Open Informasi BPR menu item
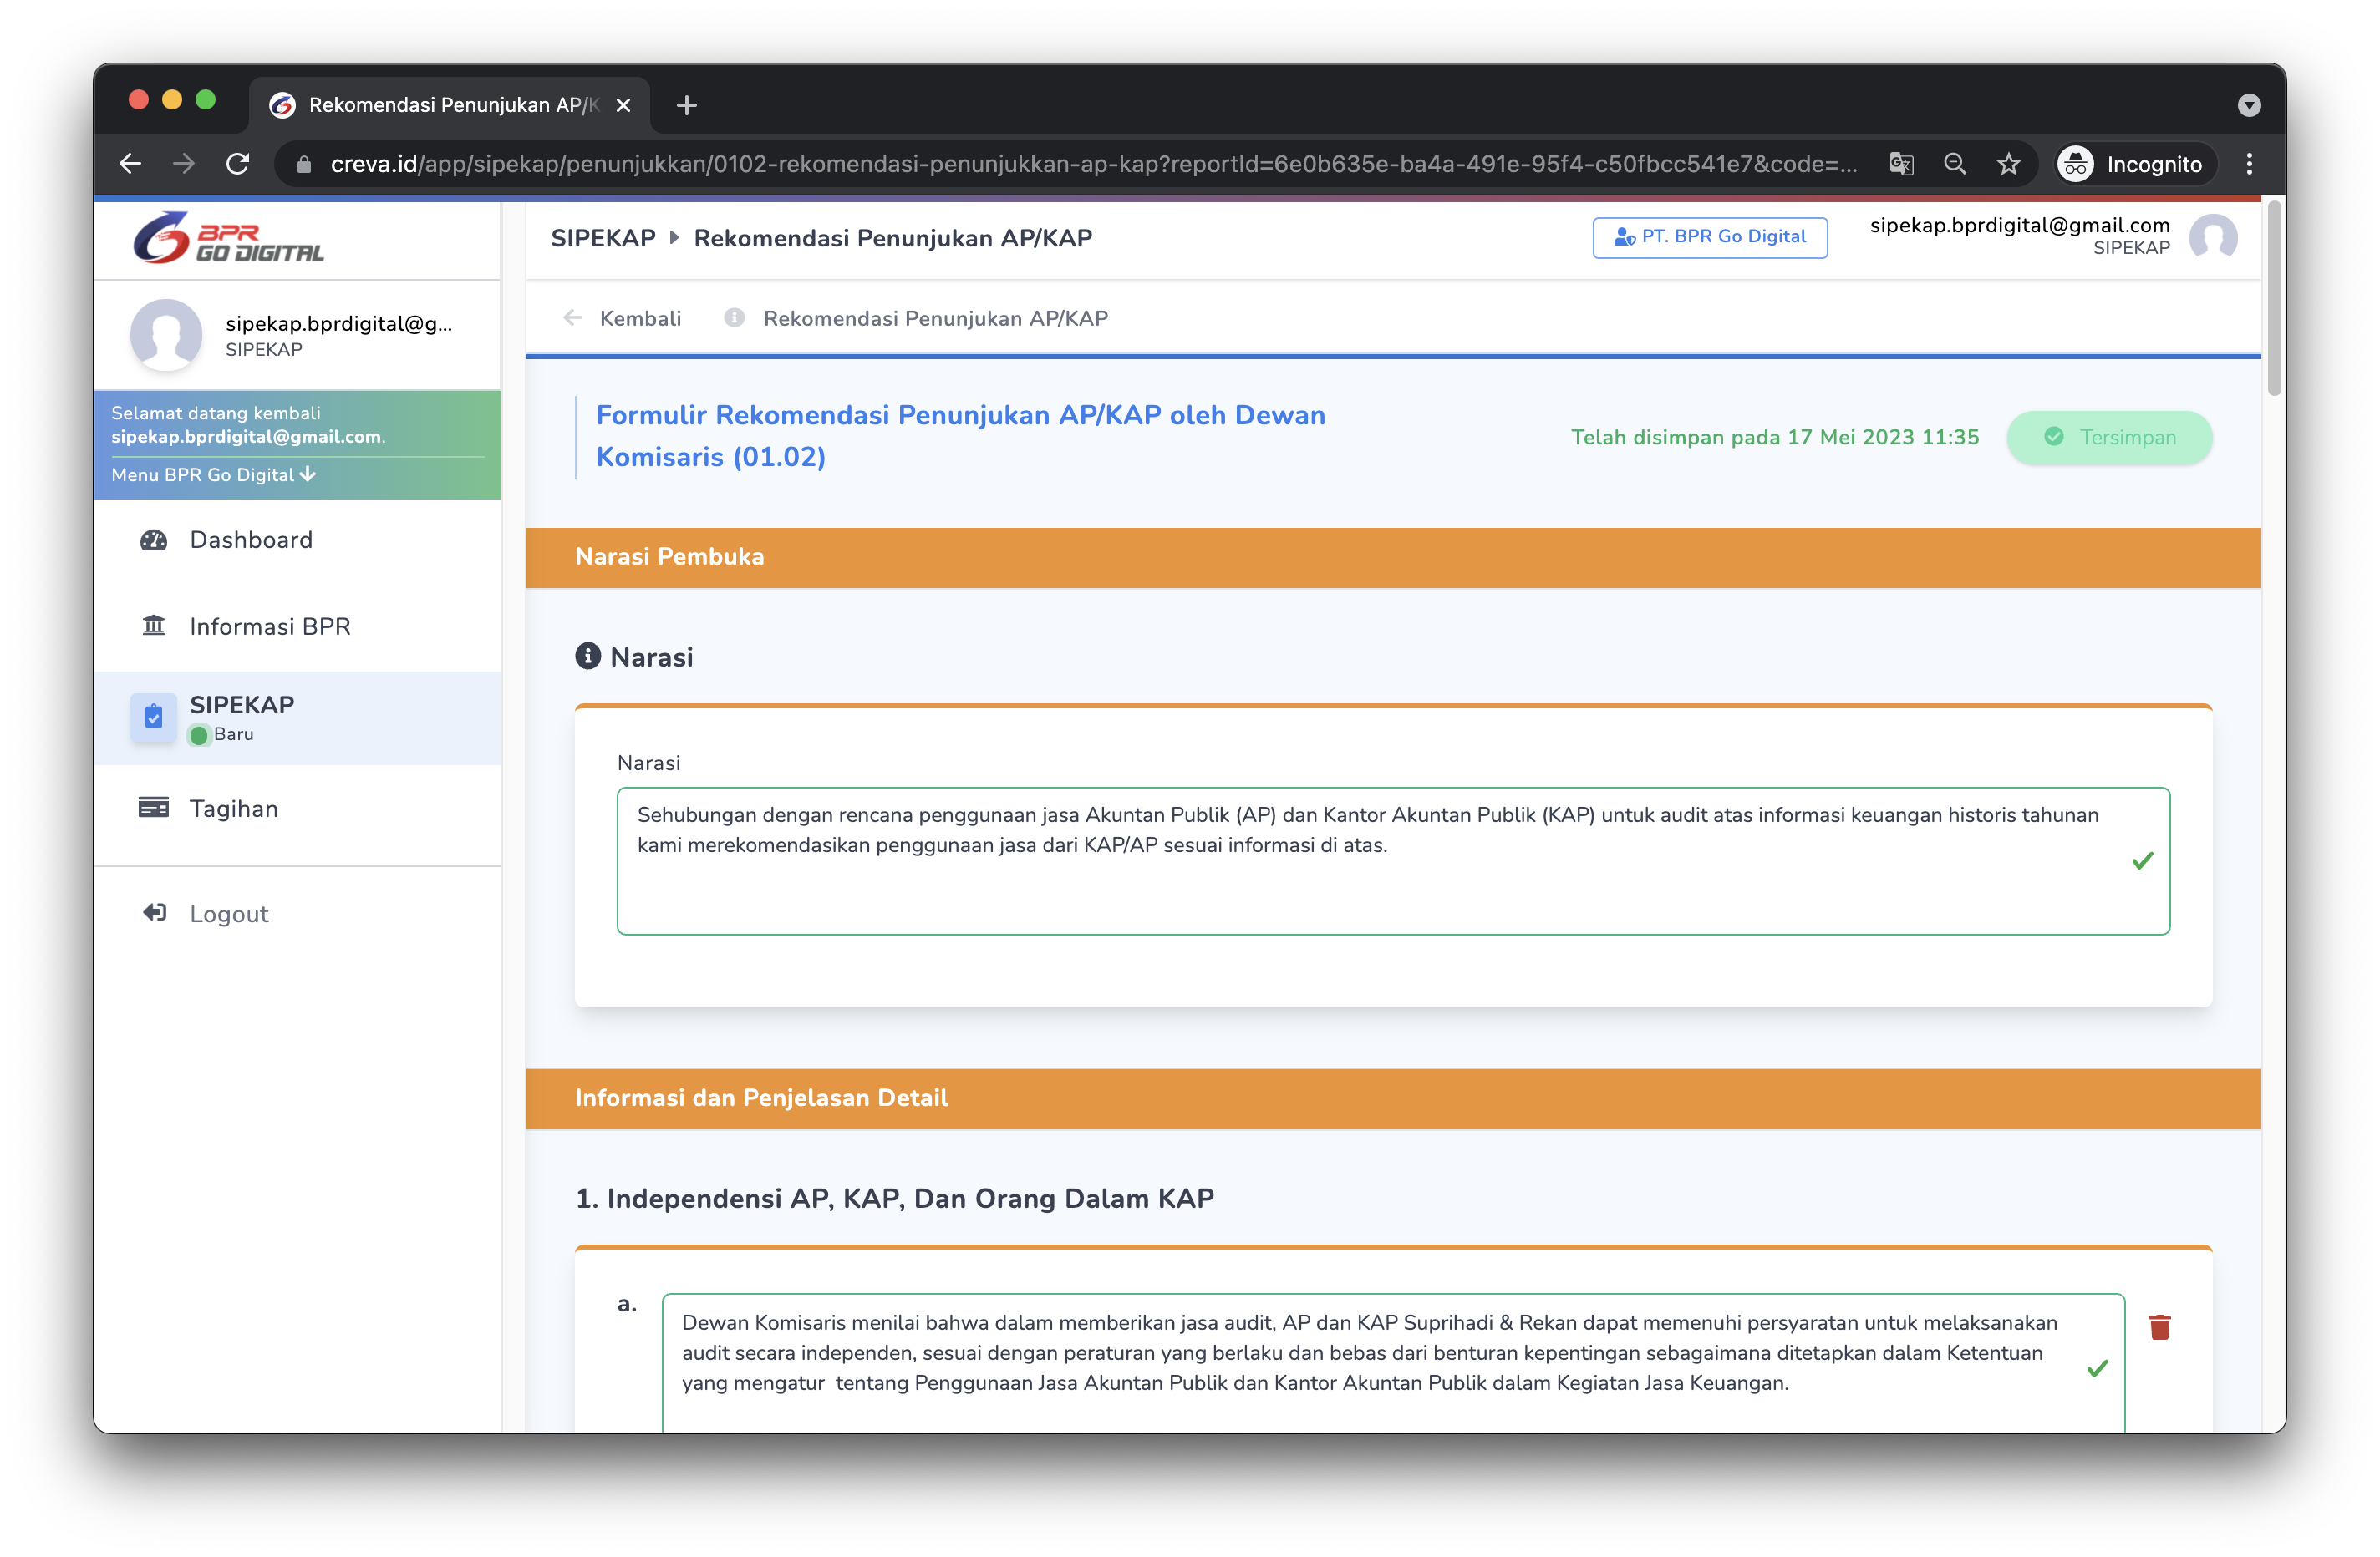Image resolution: width=2380 pixels, height=1557 pixels. [298, 626]
